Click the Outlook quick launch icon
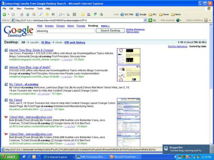Viewport: 214px width, 160px height. click(34, 157)
